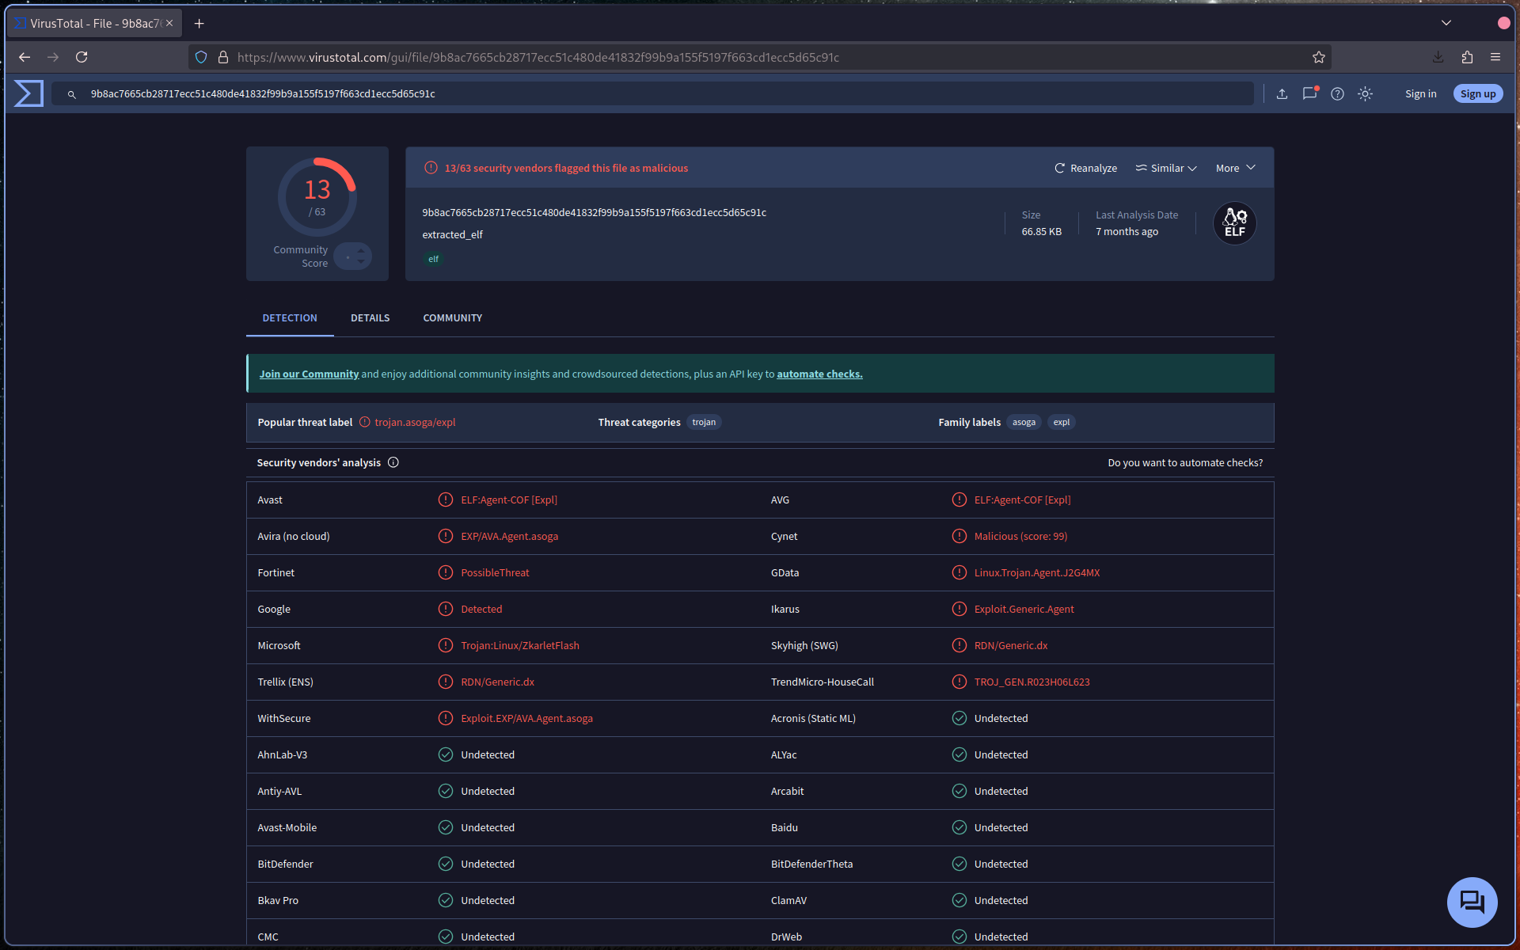Select the VirusTotal browser tab
Image resolution: width=1520 pixels, height=950 pixels.
94,24
